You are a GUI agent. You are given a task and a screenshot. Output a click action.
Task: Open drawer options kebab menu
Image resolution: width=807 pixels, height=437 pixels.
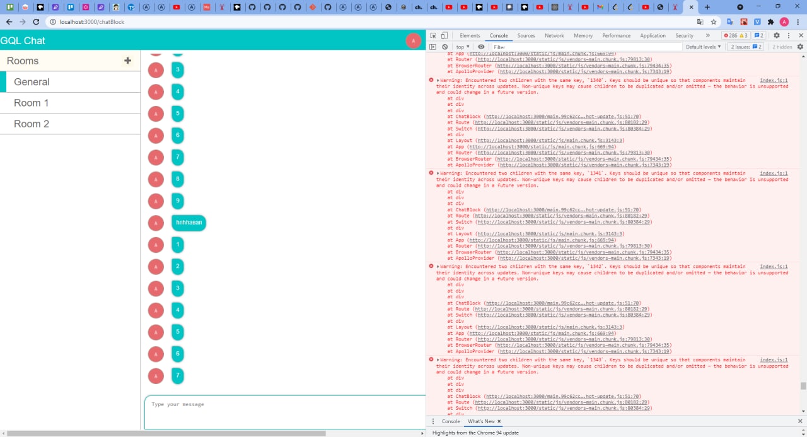point(433,421)
